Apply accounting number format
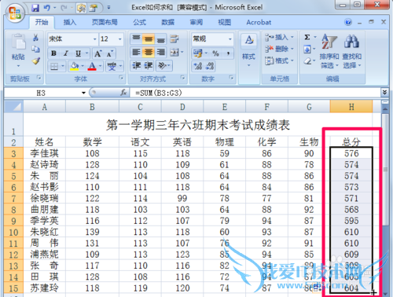 pos(198,53)
